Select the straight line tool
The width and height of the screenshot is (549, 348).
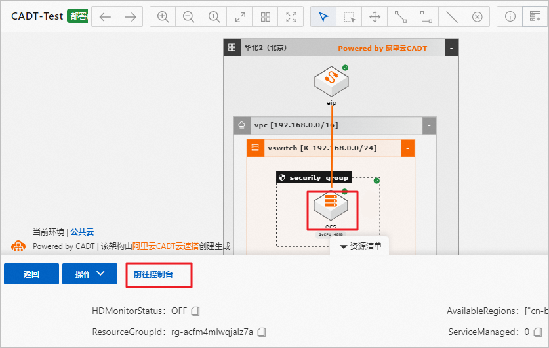pos(452,17)
